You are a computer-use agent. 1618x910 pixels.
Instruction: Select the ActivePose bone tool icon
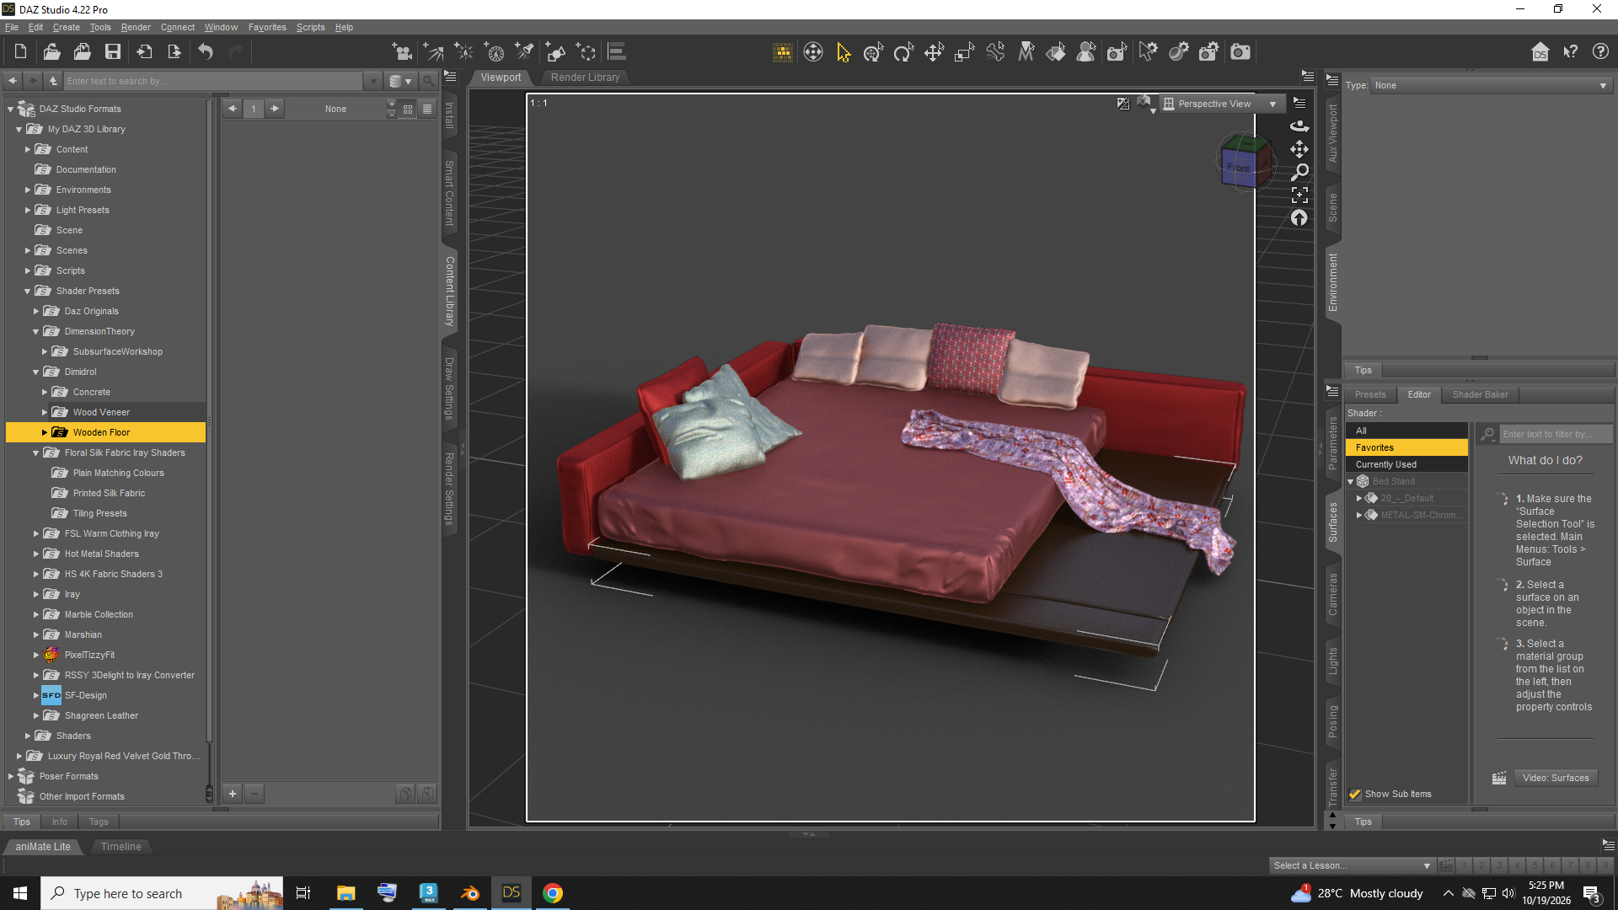pyautogui.click(x=995, y=52)
